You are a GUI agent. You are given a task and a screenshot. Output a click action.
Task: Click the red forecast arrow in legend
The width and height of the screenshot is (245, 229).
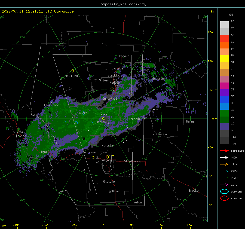[x=224, y=151]
